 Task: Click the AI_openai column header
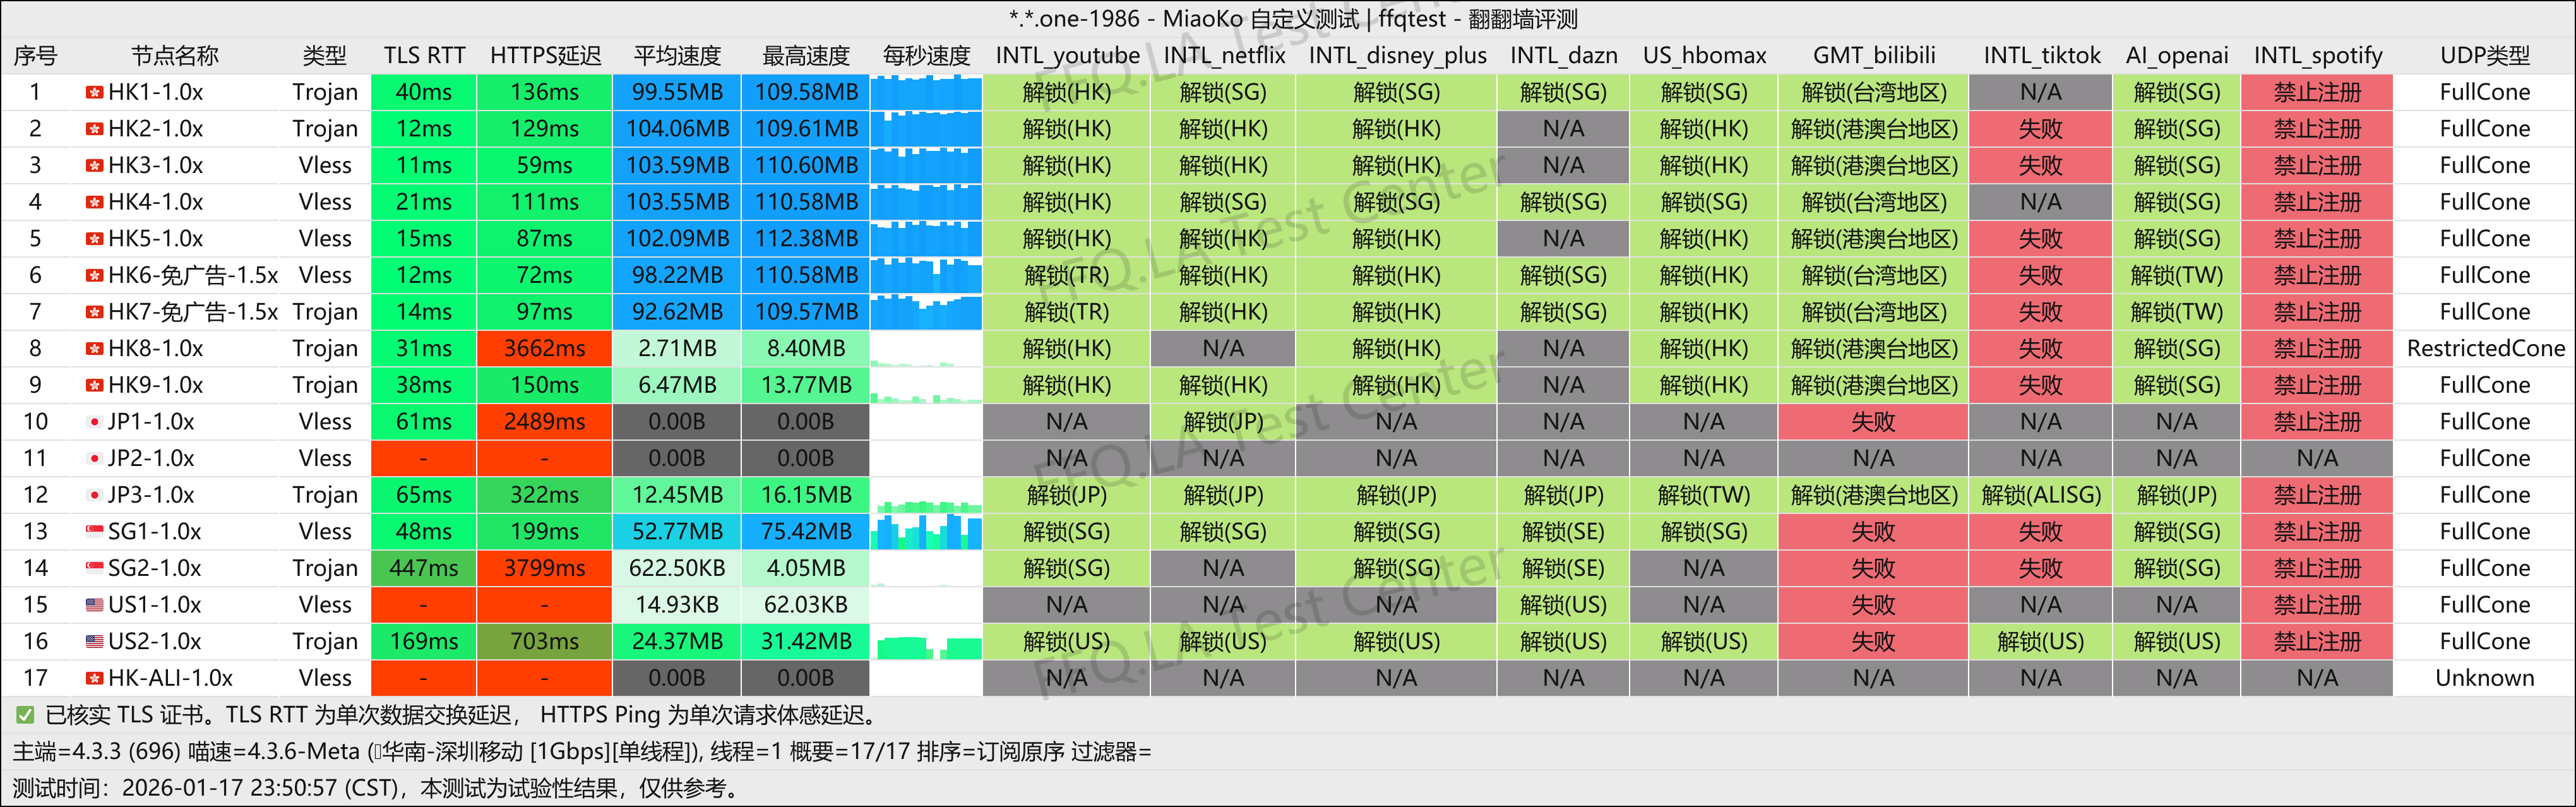[x=2177, y=56]
